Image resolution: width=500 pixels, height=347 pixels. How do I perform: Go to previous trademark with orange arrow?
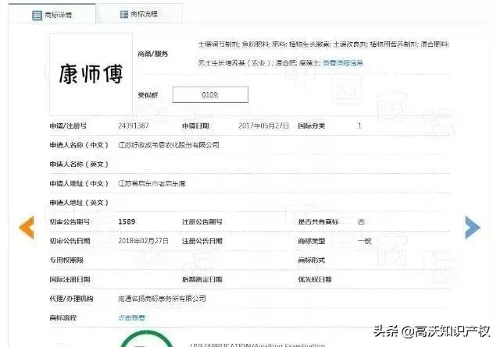tap(27, 227)
